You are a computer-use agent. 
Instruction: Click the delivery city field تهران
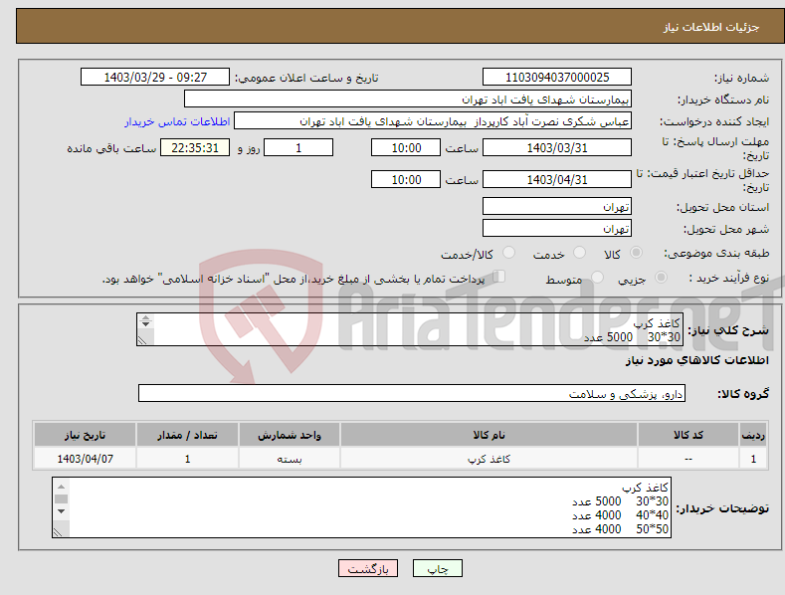557,229
